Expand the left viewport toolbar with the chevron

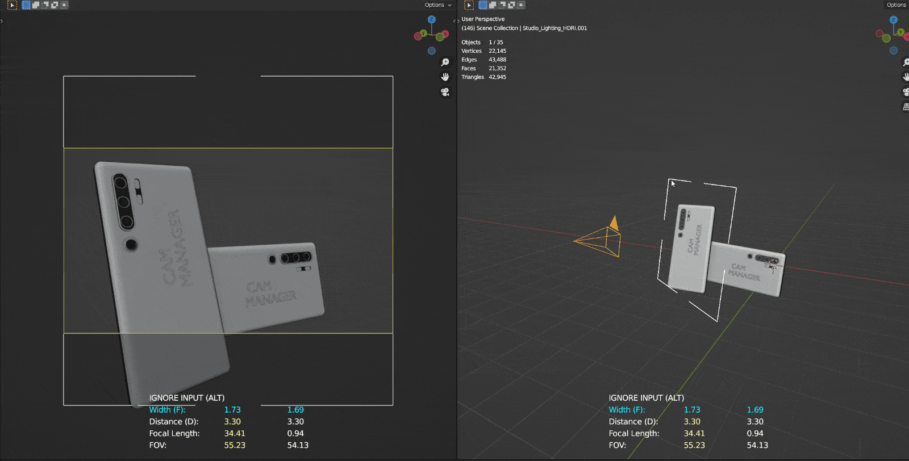click(2, 21)
